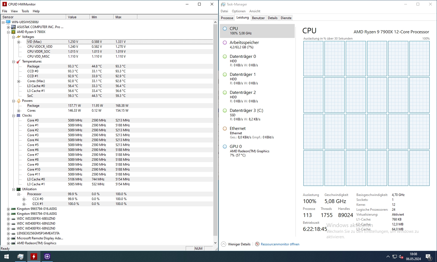Click the network tray icon

pos(395,257)
